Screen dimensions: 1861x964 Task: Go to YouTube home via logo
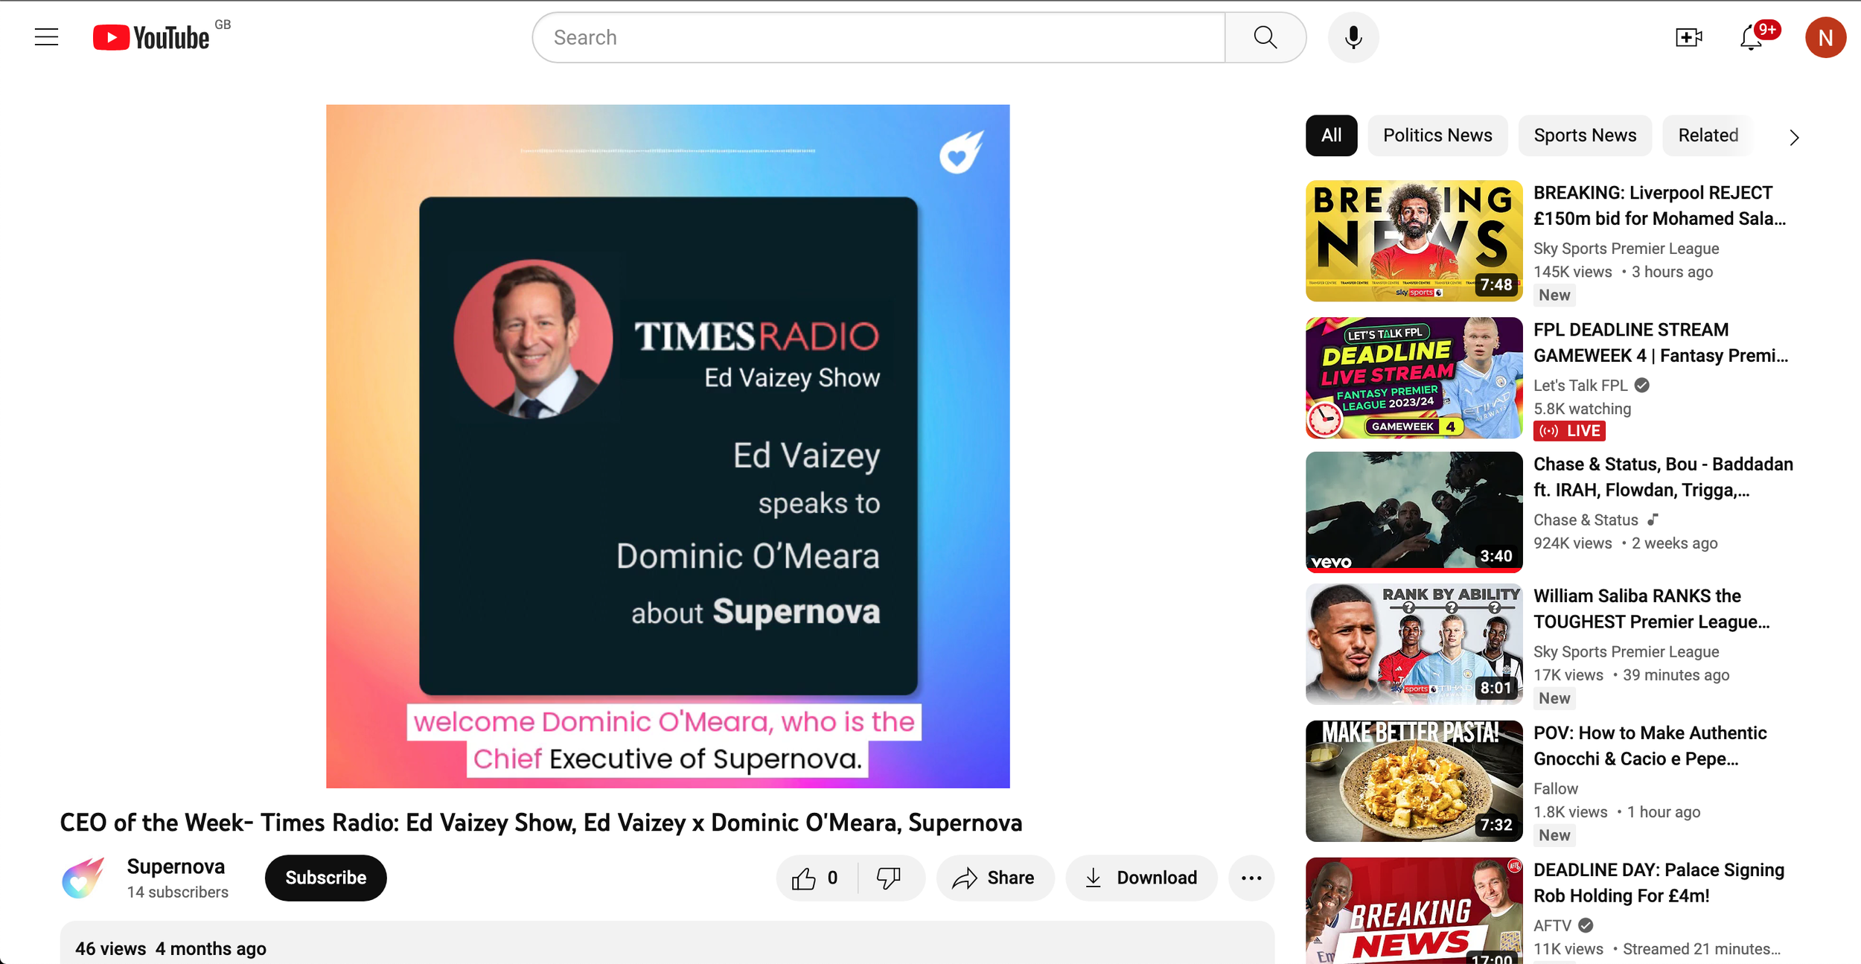point(151,37)
